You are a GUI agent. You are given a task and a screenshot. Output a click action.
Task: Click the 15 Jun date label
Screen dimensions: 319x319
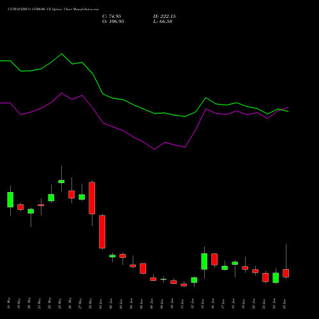click(x=203, y=304)
